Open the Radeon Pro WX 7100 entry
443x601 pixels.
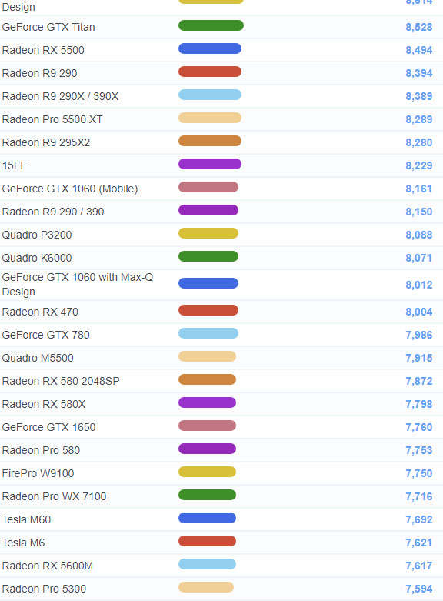[x=54, y=496]
